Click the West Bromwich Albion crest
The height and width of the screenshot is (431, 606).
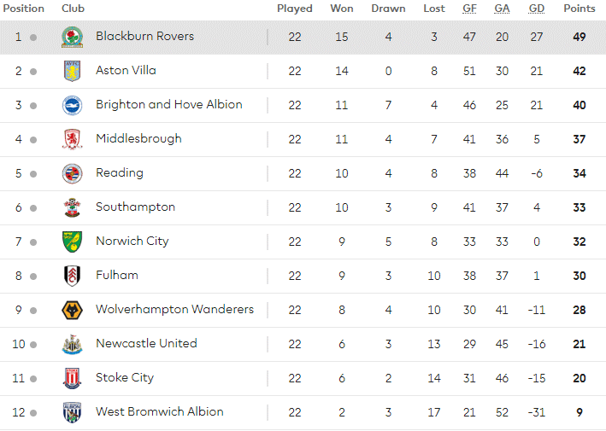[73, 412]
